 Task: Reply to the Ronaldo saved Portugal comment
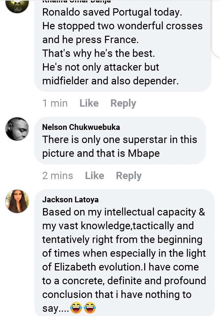click(123, 103)
